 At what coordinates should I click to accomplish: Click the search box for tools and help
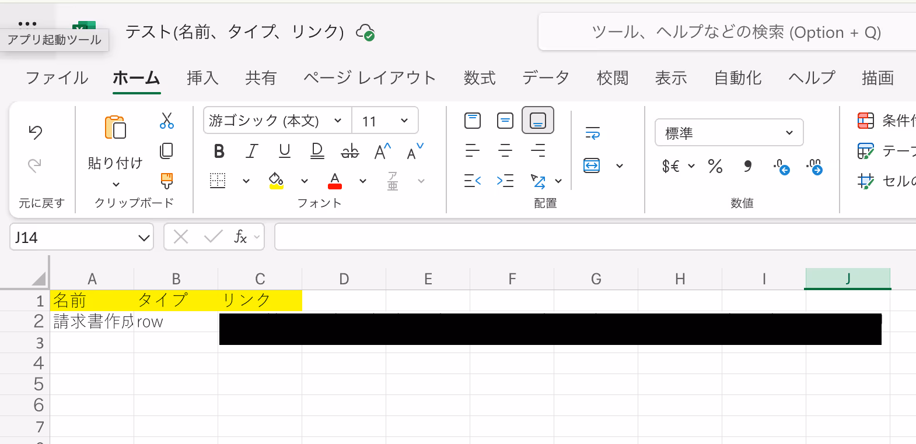pos(727,32)
